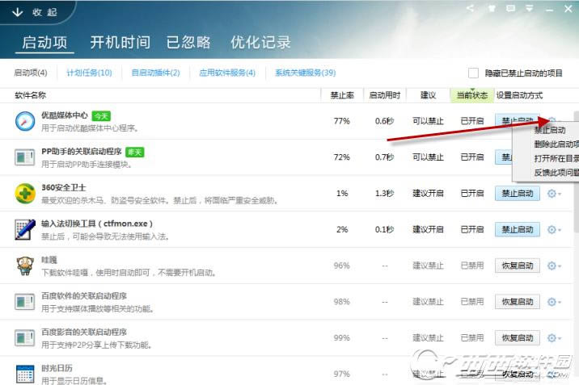Click the feedback message icon in title bar
The width and height of the screenshot is (579, 385).
[x=511, y=8]
